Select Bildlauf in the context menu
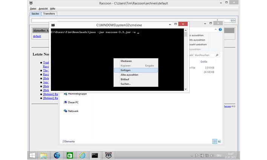Image resolution: width=267 pixels, height=160 pixels. click(x=125, y=79)
